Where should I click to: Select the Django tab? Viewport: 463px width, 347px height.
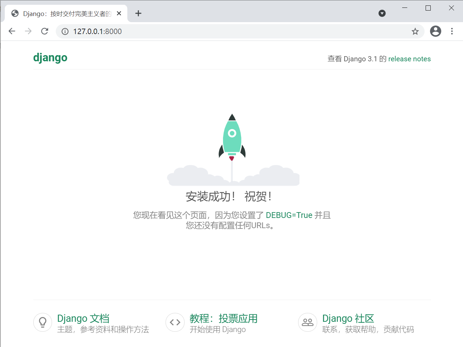click(x=66, y=14)
